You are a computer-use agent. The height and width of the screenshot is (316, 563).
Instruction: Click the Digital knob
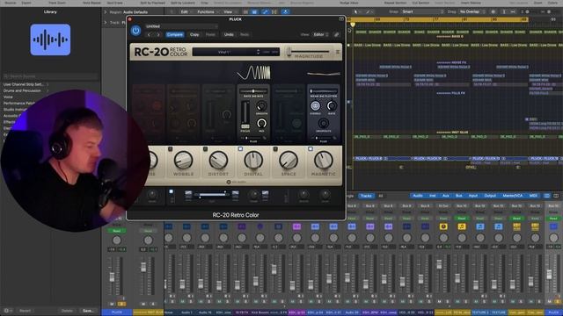coord(253,160)
